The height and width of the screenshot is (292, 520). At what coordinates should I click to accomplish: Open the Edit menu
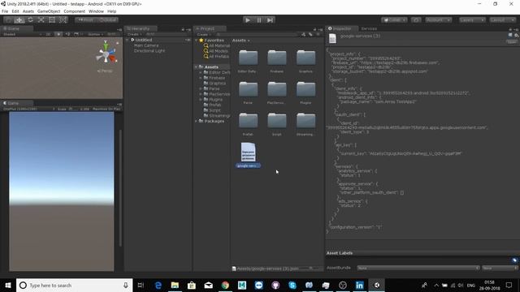coord(15,11)
